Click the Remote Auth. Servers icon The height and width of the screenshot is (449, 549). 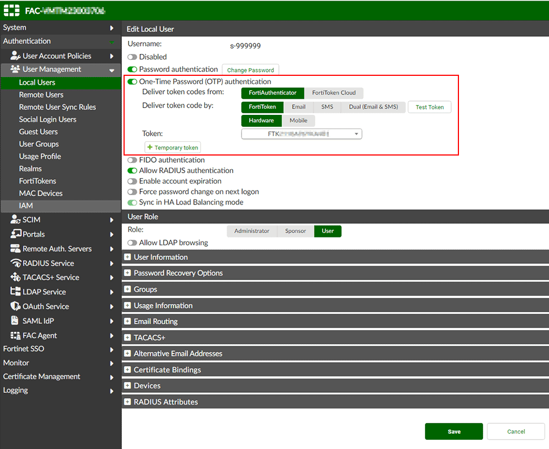[15, 248]
